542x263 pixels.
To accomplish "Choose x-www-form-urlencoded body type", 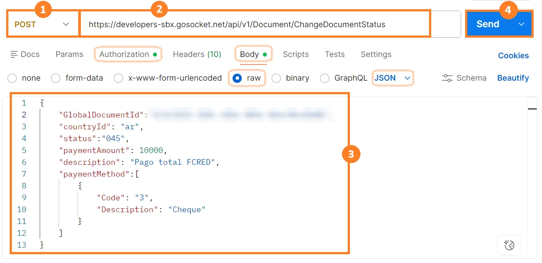I will (118, 78).
